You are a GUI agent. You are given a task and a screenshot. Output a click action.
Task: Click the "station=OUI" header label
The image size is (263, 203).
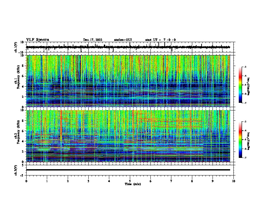123,40
